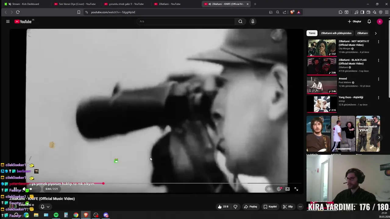Open the Brave Wallet icon
This screenshot has height=219, width=390.
(x=368, y=12)
